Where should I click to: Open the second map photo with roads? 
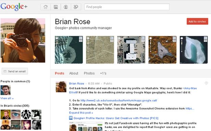click(100, 50)
